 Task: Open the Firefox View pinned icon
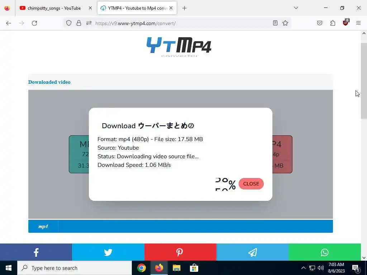[x=7, y=8]
